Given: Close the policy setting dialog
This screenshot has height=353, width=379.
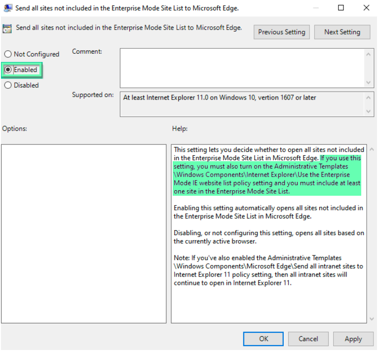Looking at the screenshot, I should coord(366,8).
